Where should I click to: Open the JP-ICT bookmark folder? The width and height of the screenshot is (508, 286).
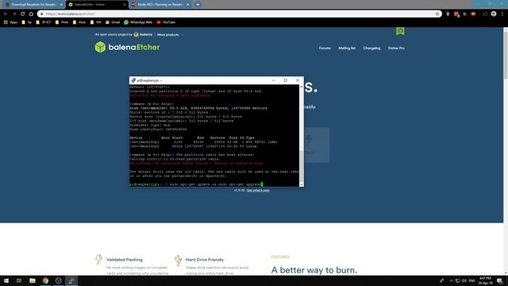[44, 22]
